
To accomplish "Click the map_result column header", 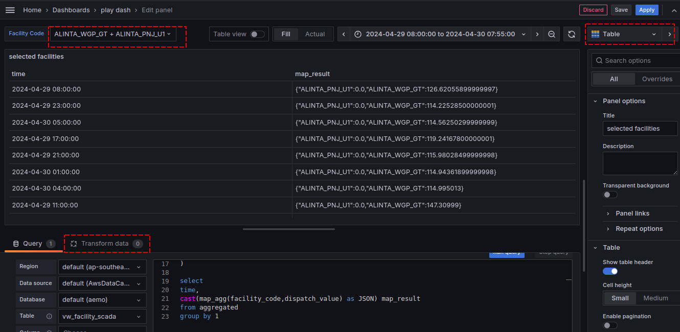I will 312,74.
